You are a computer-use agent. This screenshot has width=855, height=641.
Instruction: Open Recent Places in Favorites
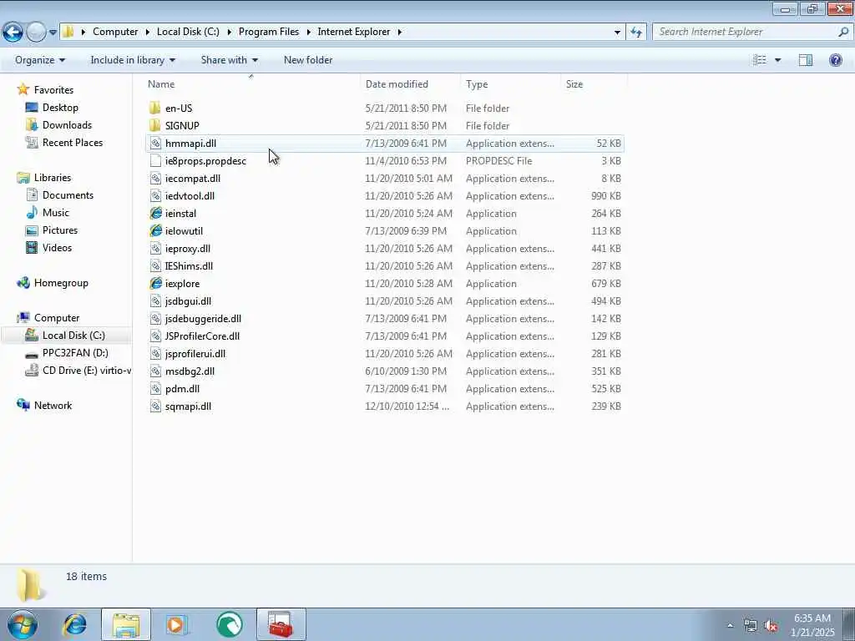coord(72,142)
